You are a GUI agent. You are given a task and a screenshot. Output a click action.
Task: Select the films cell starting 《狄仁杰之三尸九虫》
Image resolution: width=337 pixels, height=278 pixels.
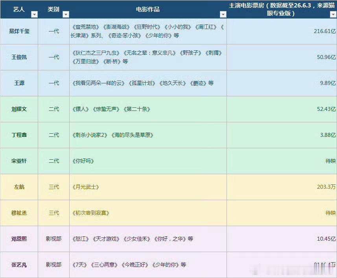click(x=148, y=57)
